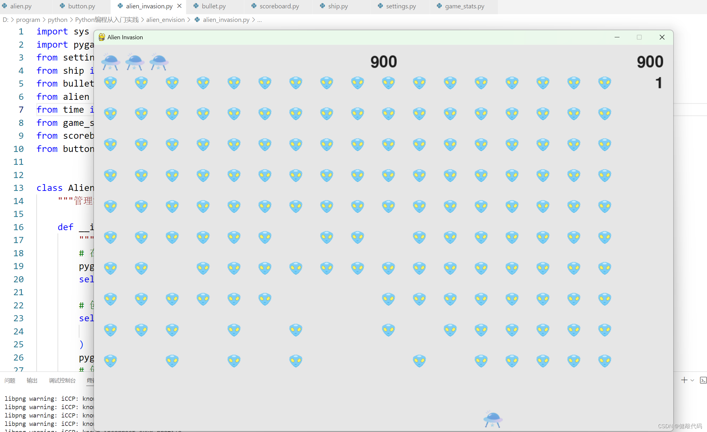707x432 pixels.
Task: Click the Alien Invasion window pygame icon
Action: (102, 37)
